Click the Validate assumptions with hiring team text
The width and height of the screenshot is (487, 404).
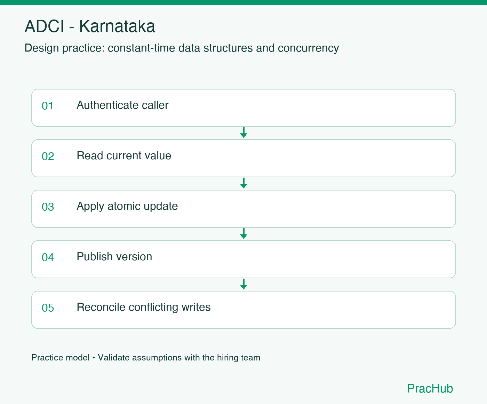pos(179,358)
